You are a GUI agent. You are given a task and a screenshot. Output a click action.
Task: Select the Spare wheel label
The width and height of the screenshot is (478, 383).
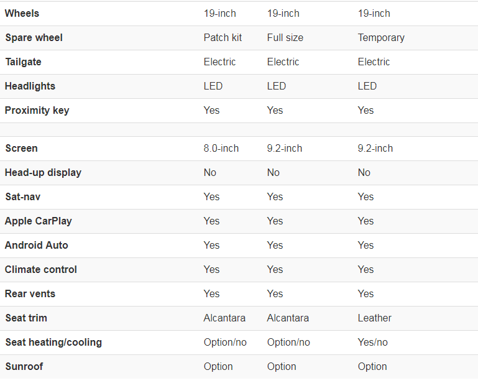click(34, 37)
